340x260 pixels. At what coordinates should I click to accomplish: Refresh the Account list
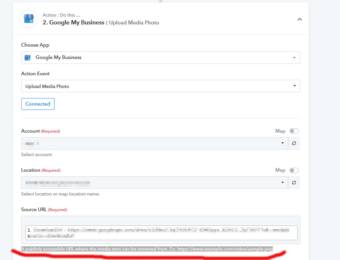pos(294,143)
